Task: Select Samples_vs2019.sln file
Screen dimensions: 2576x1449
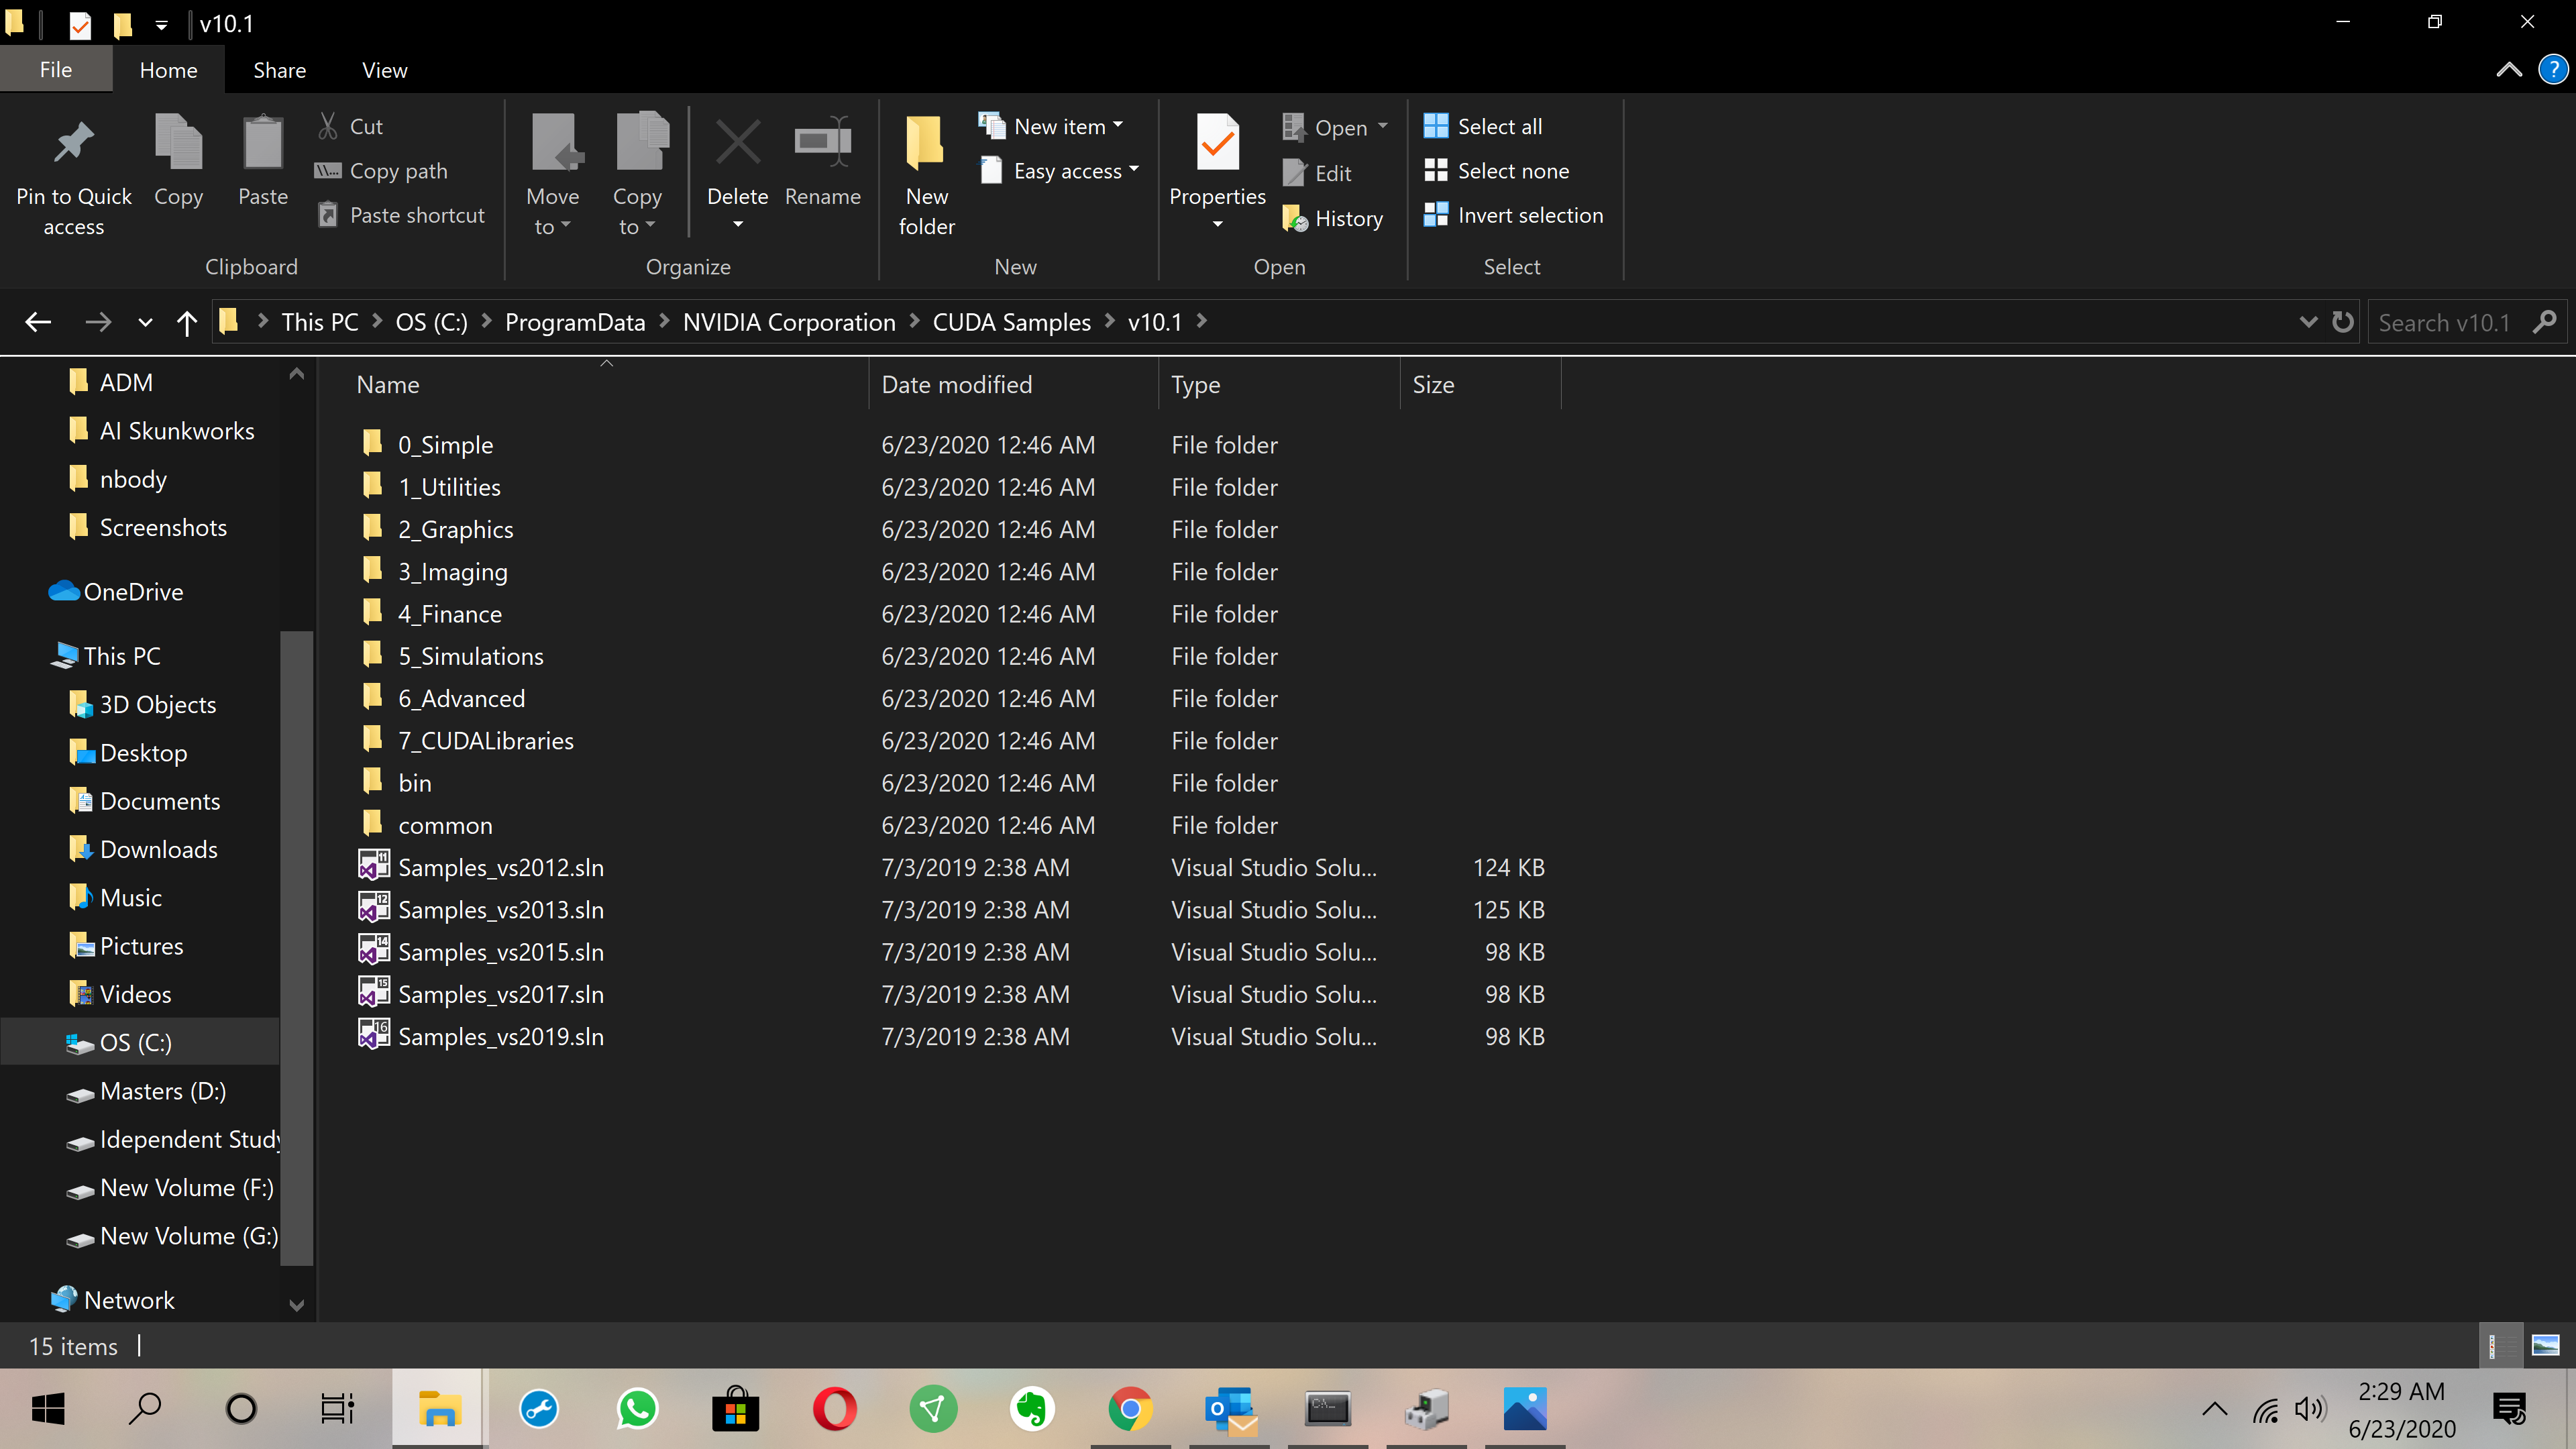Action: [x=500, y=1037]
